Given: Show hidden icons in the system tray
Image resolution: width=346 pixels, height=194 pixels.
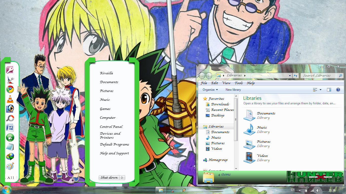Looking at the screenshot, I should (x=300, y=190).
